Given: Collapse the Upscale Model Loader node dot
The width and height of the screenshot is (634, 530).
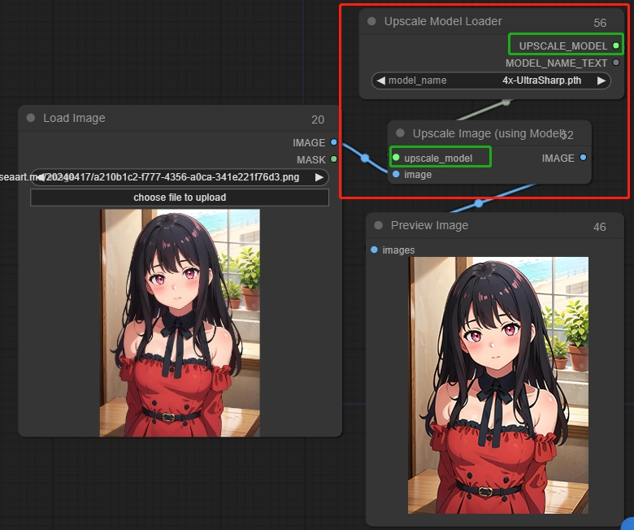Looking at the screenshot, I should (x=371, y=21).
